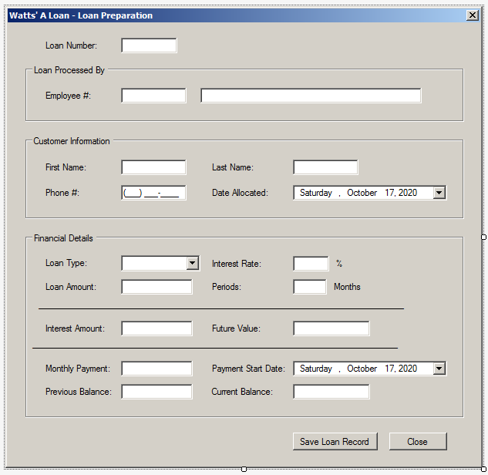
Task: Click the Loan Number label
Action: (71, 45)
